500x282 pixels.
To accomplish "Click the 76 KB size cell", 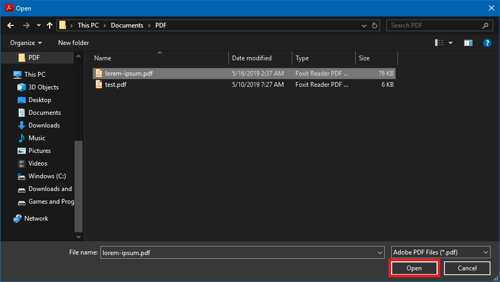I will (x=386, y=74).
